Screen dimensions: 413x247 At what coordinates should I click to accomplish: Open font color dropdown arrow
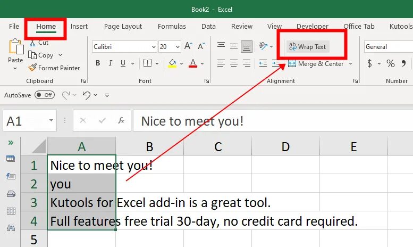click(203, 63)
